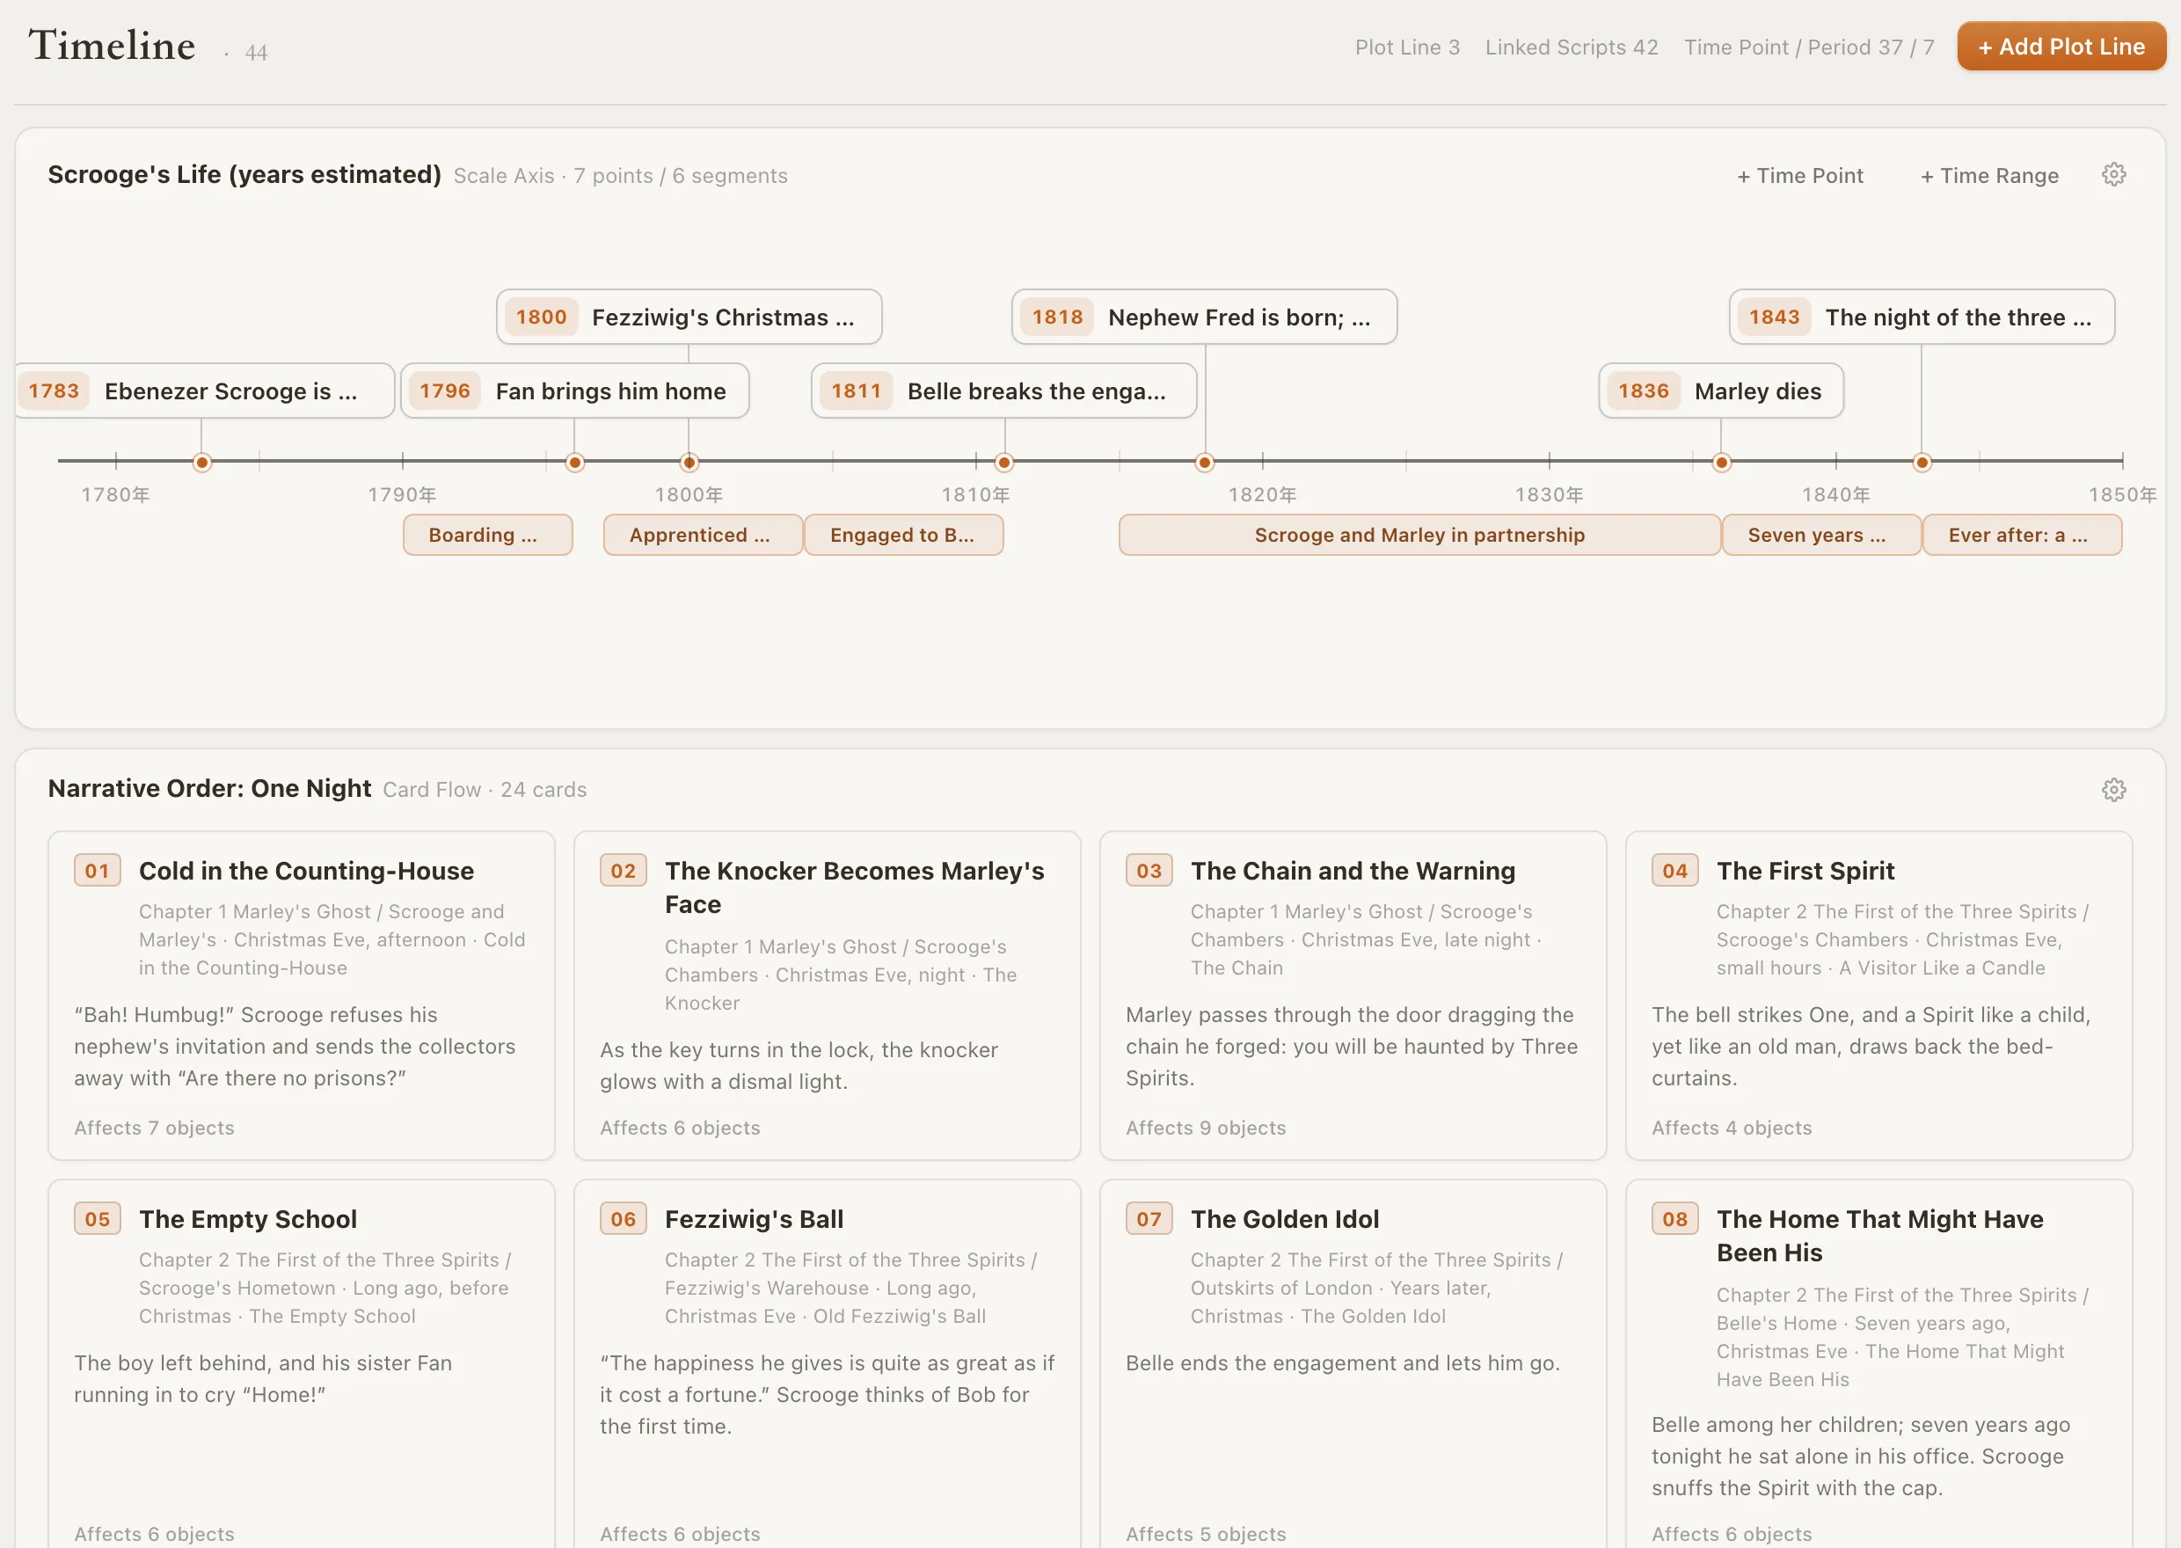This screenshot has height=1548, width=2181.
Task: Add a new Time Range
Action: pos(1989,175)
